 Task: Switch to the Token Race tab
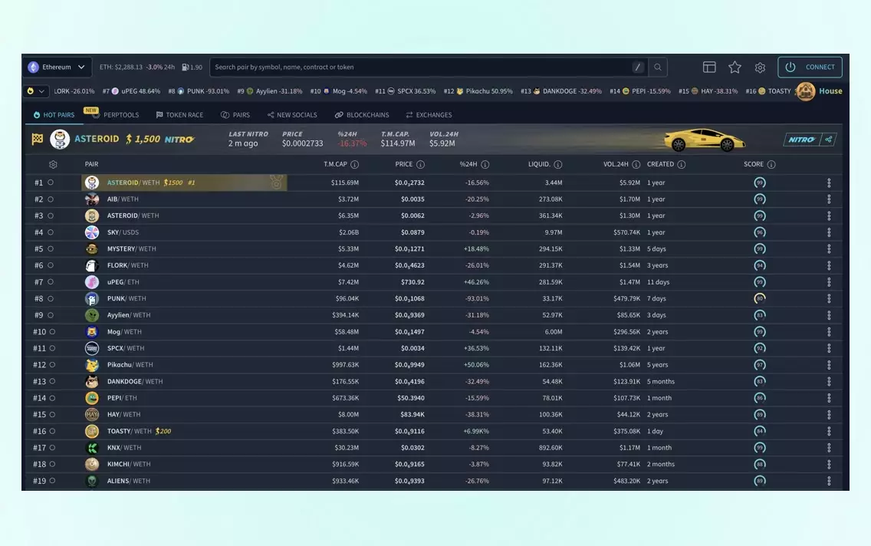(x=179, y=115)
